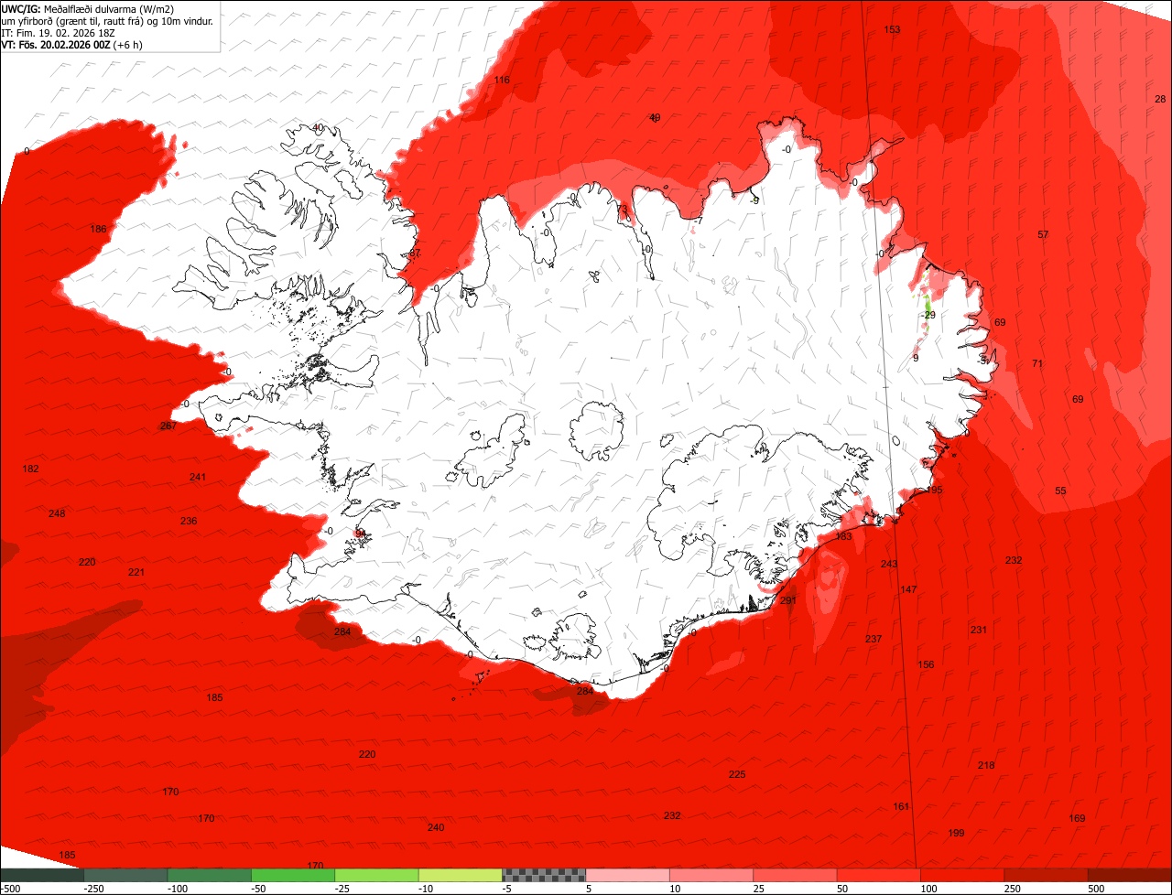Click the flux value 241 in the western bay
Image resolution: width=1172 pixels, height=895 pixels.
pos(198,477)
